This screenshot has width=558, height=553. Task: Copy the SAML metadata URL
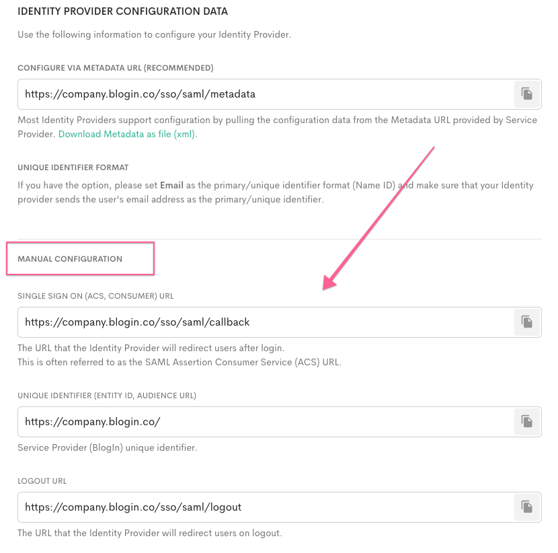coord(527,94)
